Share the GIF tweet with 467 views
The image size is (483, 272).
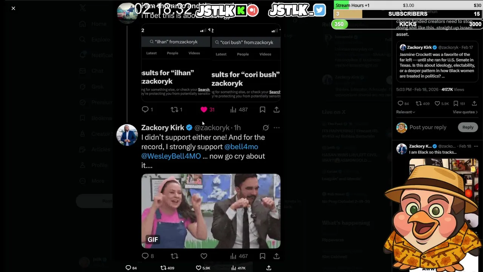pyautogui.click(x=277, y=256)
